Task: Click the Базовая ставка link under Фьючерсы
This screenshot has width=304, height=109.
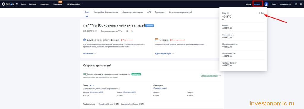Action: (x=160, y=88)
